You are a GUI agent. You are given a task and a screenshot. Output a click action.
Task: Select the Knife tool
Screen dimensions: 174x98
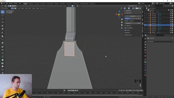[2, 57]
